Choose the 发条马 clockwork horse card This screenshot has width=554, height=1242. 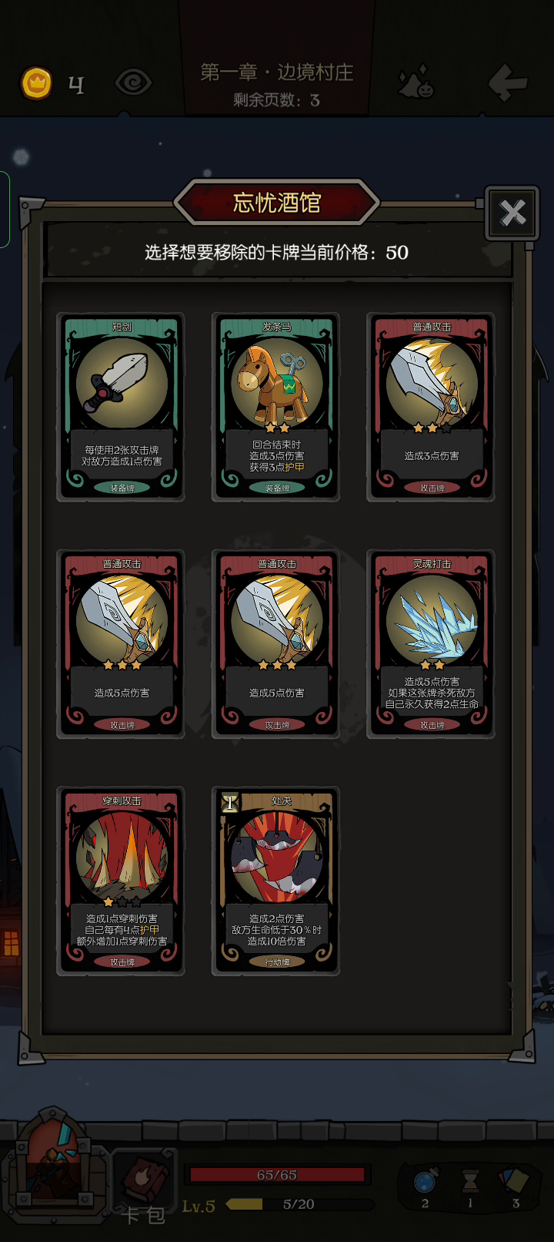tap(276, 407)
